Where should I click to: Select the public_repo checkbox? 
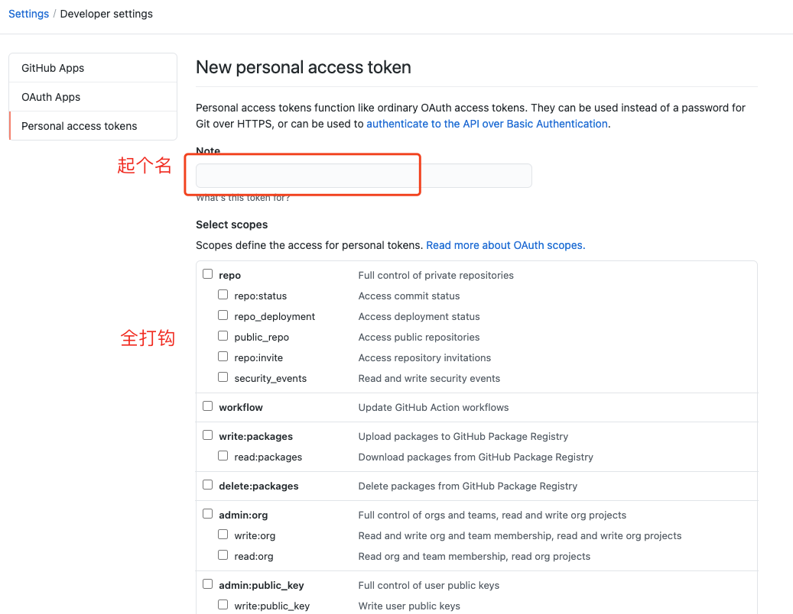coord(223,336)
